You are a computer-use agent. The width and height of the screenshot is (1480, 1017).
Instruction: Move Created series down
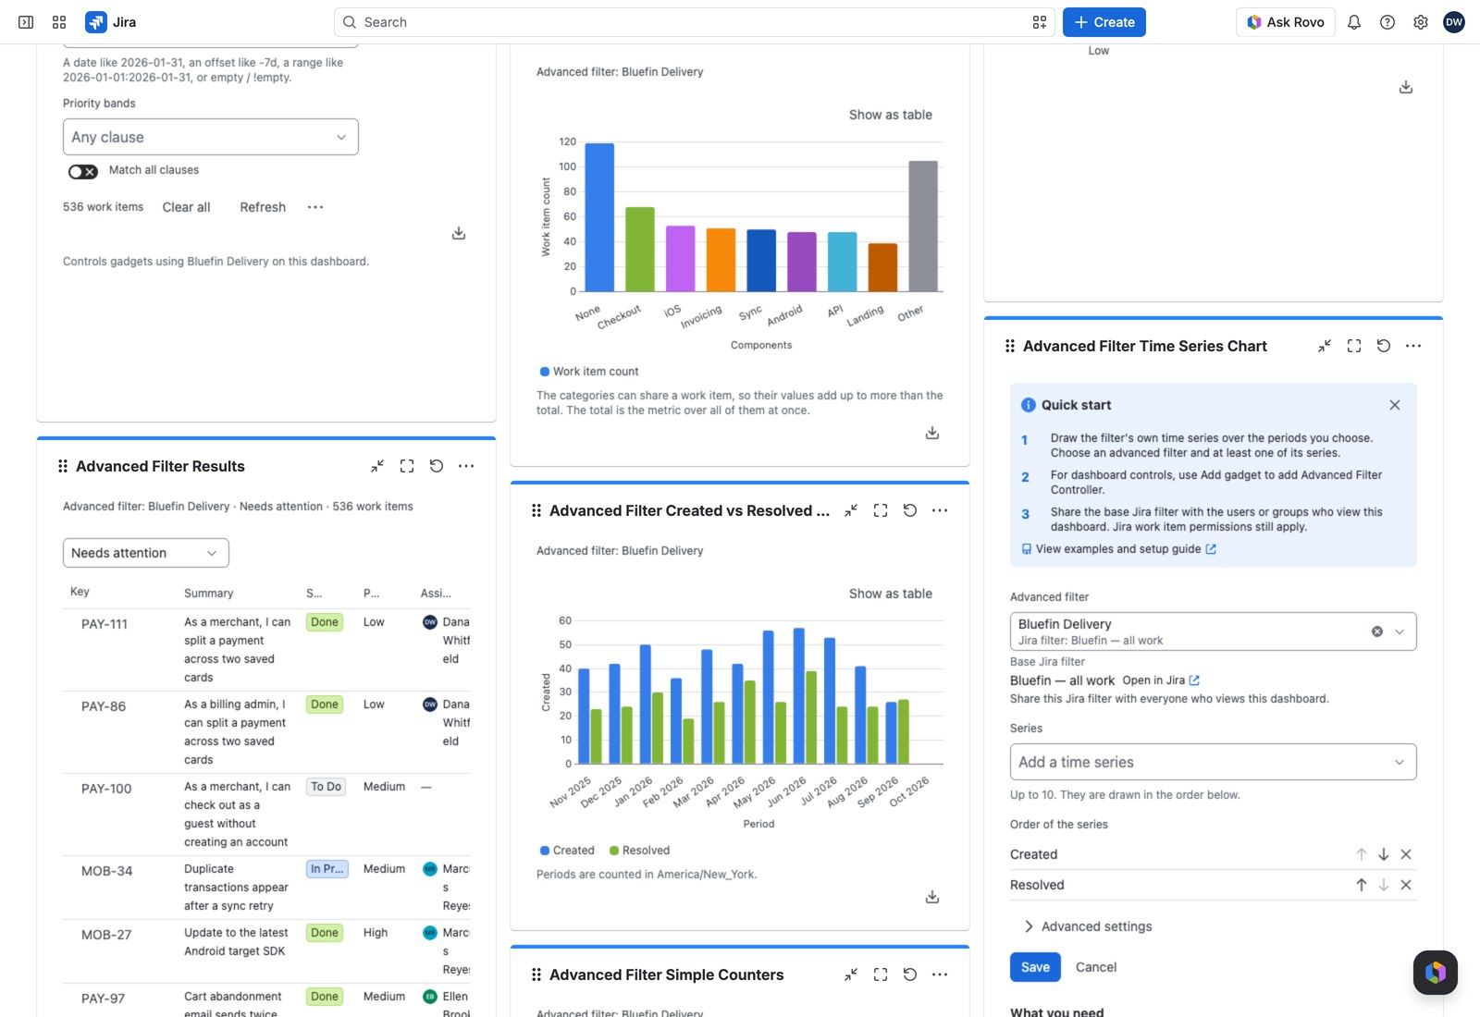pyautogui.click(x=1384, y=854)
